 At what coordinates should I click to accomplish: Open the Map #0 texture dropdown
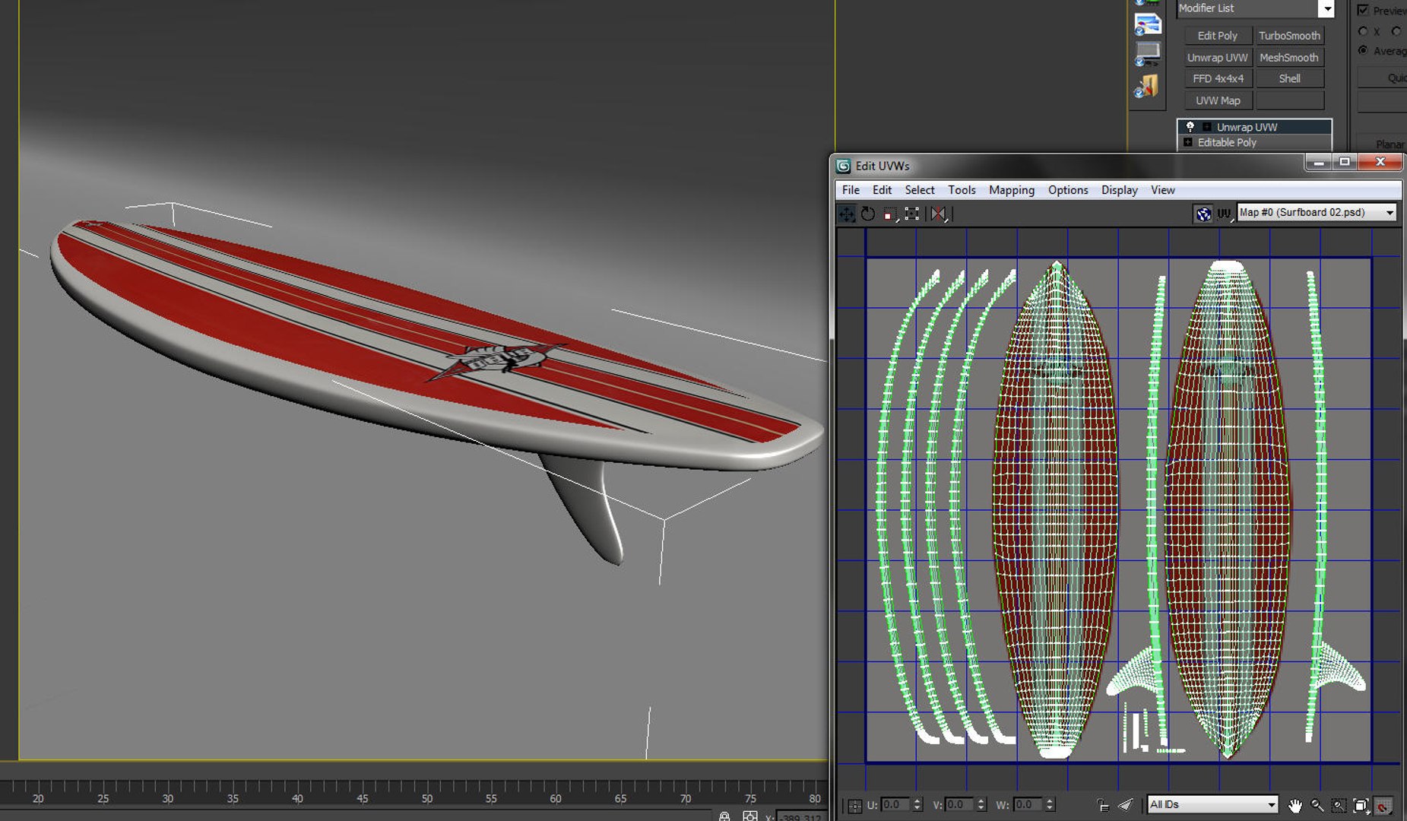[x=1317, y=212]
